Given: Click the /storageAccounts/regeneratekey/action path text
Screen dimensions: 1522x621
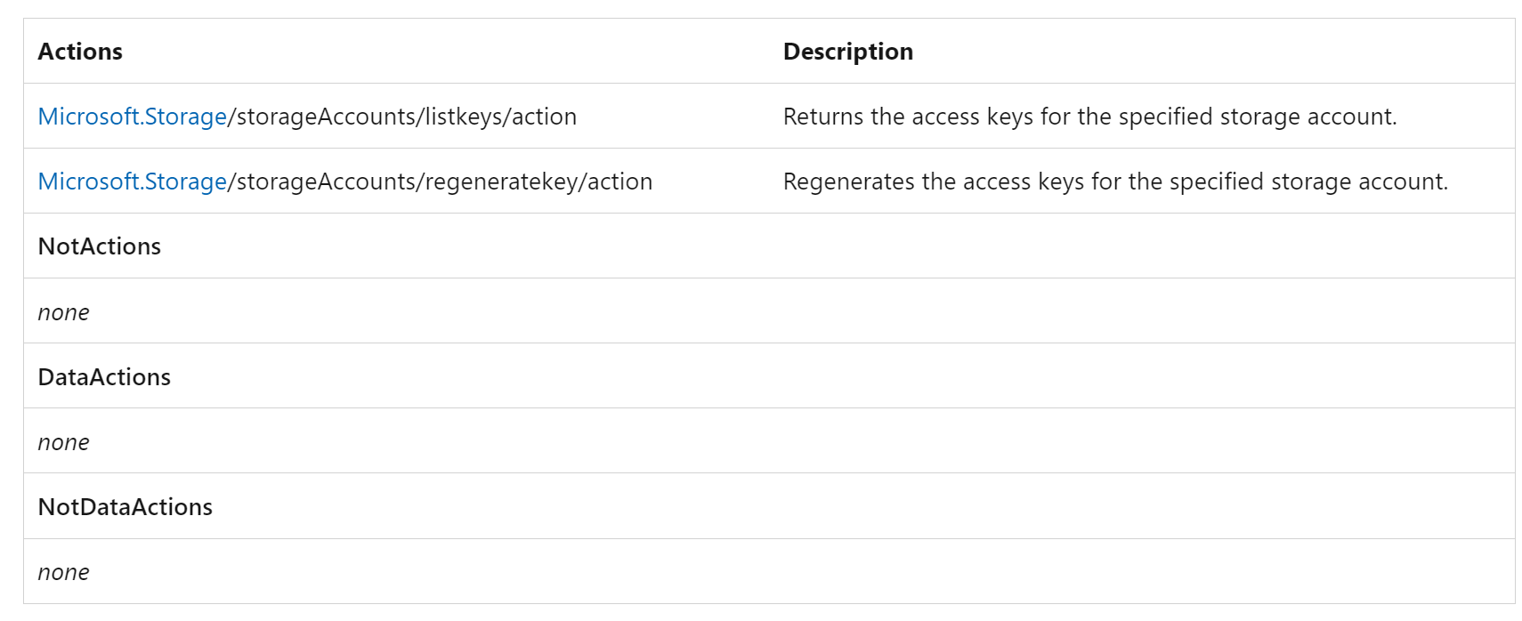Looking at the screenshot, I should pos(441,181).
